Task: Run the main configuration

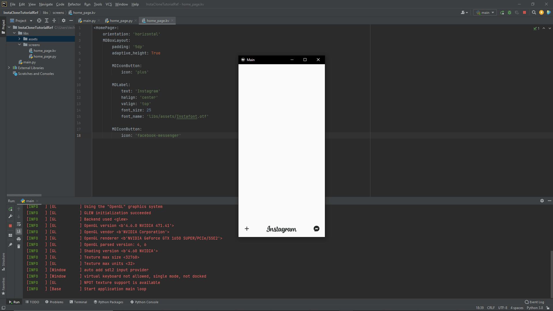Action: point(502,12)
